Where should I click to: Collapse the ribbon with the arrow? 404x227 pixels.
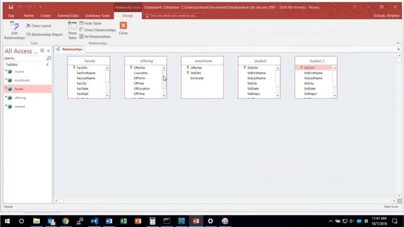pyautogui.click(x=398, y=43)
